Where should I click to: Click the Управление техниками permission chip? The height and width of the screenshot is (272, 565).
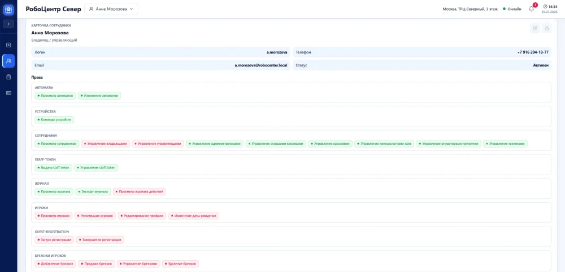tap(506, 144)
